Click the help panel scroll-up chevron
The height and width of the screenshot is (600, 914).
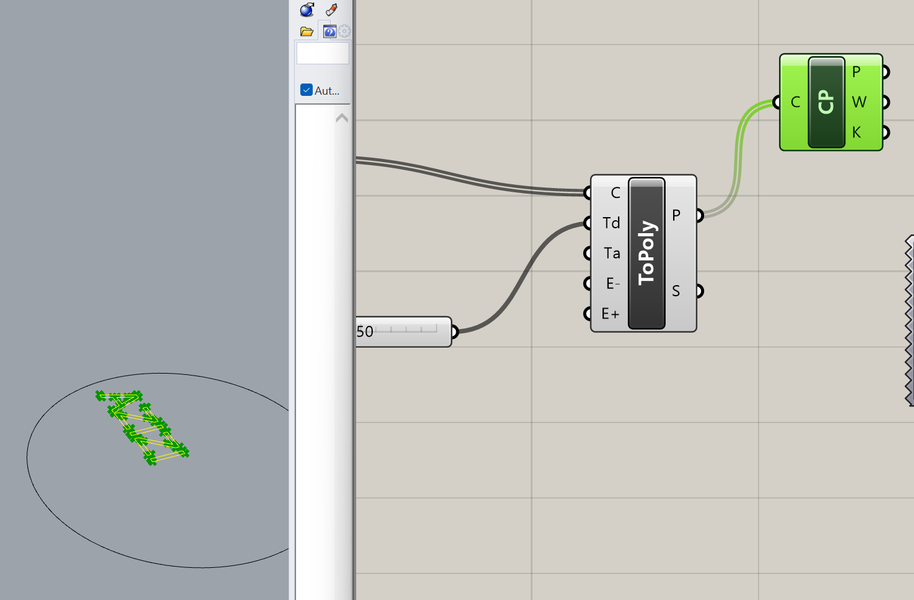pos(342,118)
